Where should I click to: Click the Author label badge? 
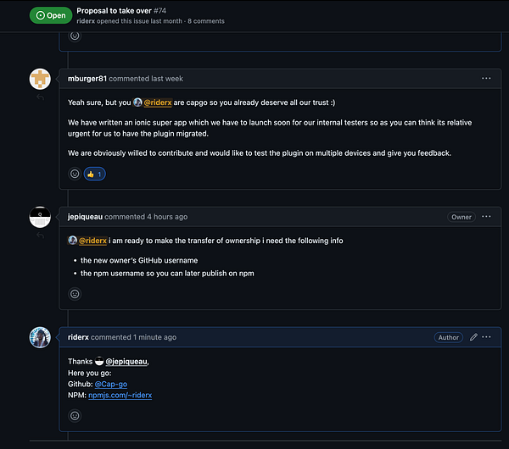448,337
